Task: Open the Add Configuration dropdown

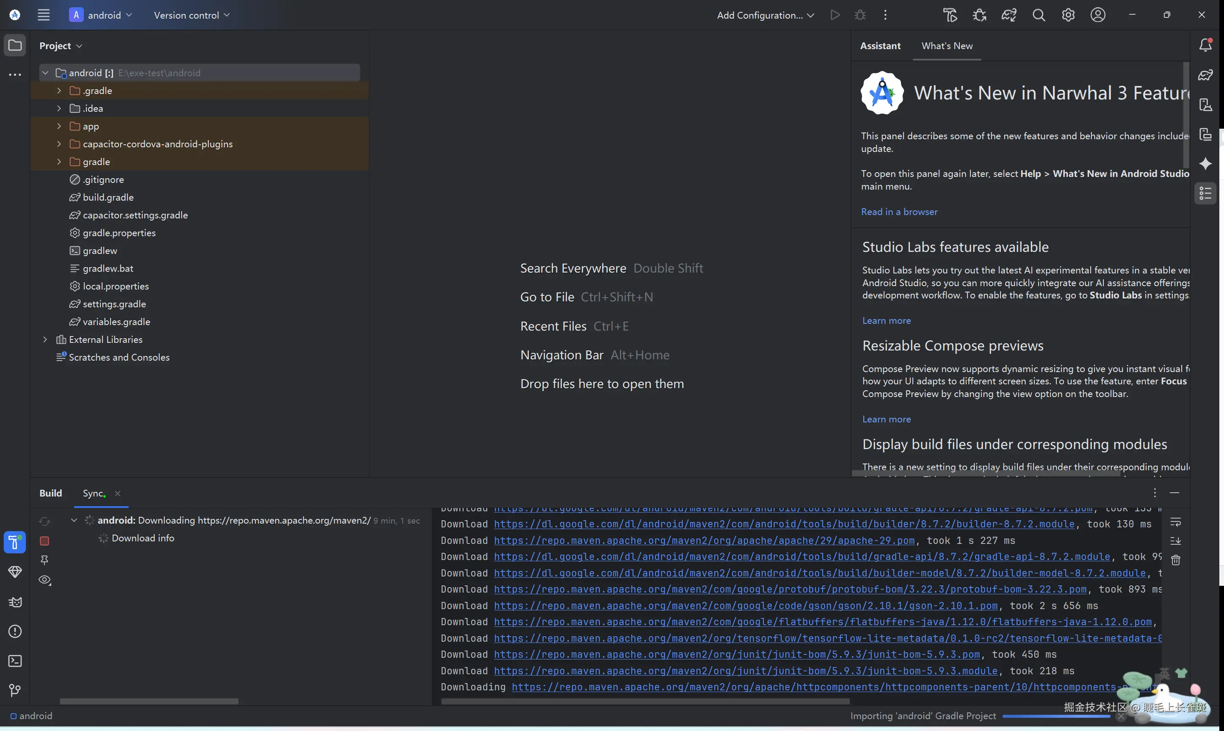Action: [x=765, y=15]
